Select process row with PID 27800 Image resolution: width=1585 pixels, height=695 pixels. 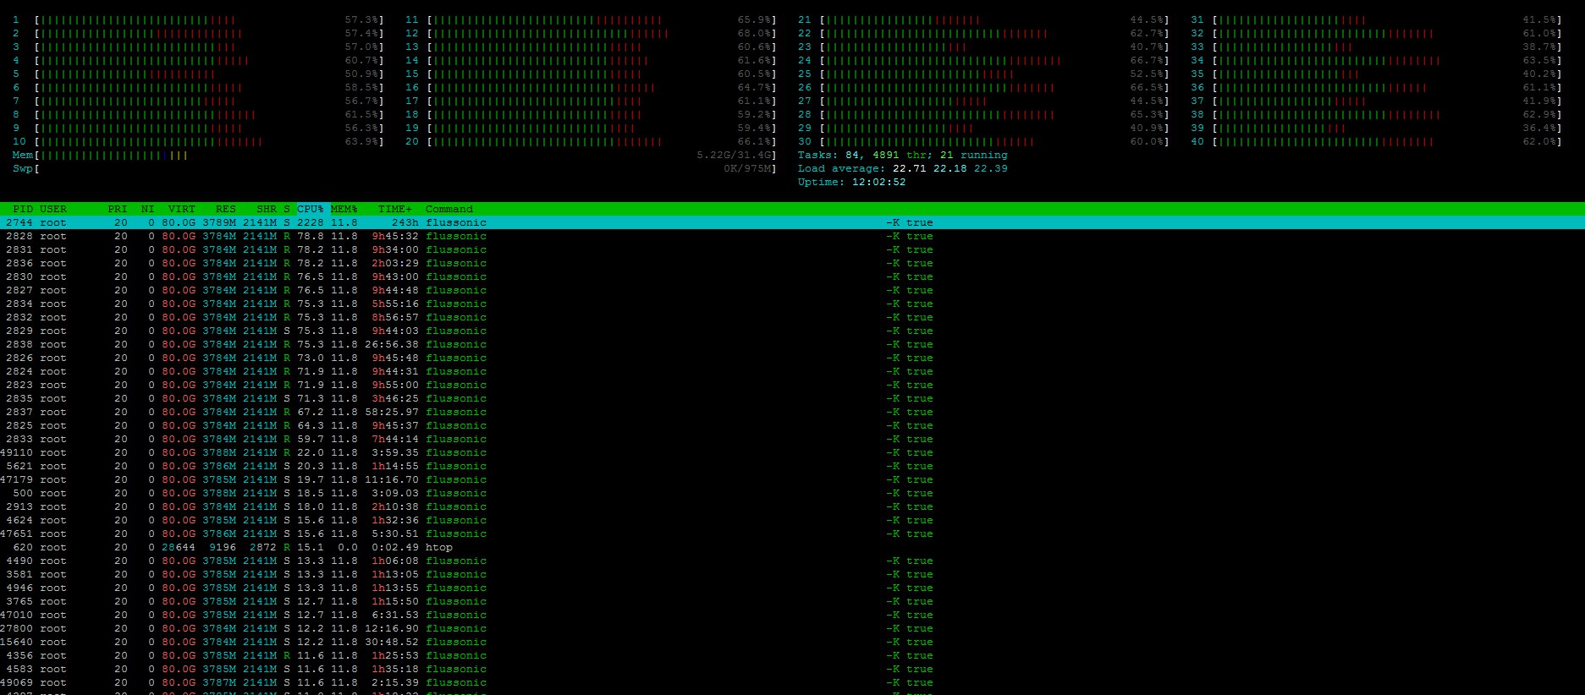point(792,628)
